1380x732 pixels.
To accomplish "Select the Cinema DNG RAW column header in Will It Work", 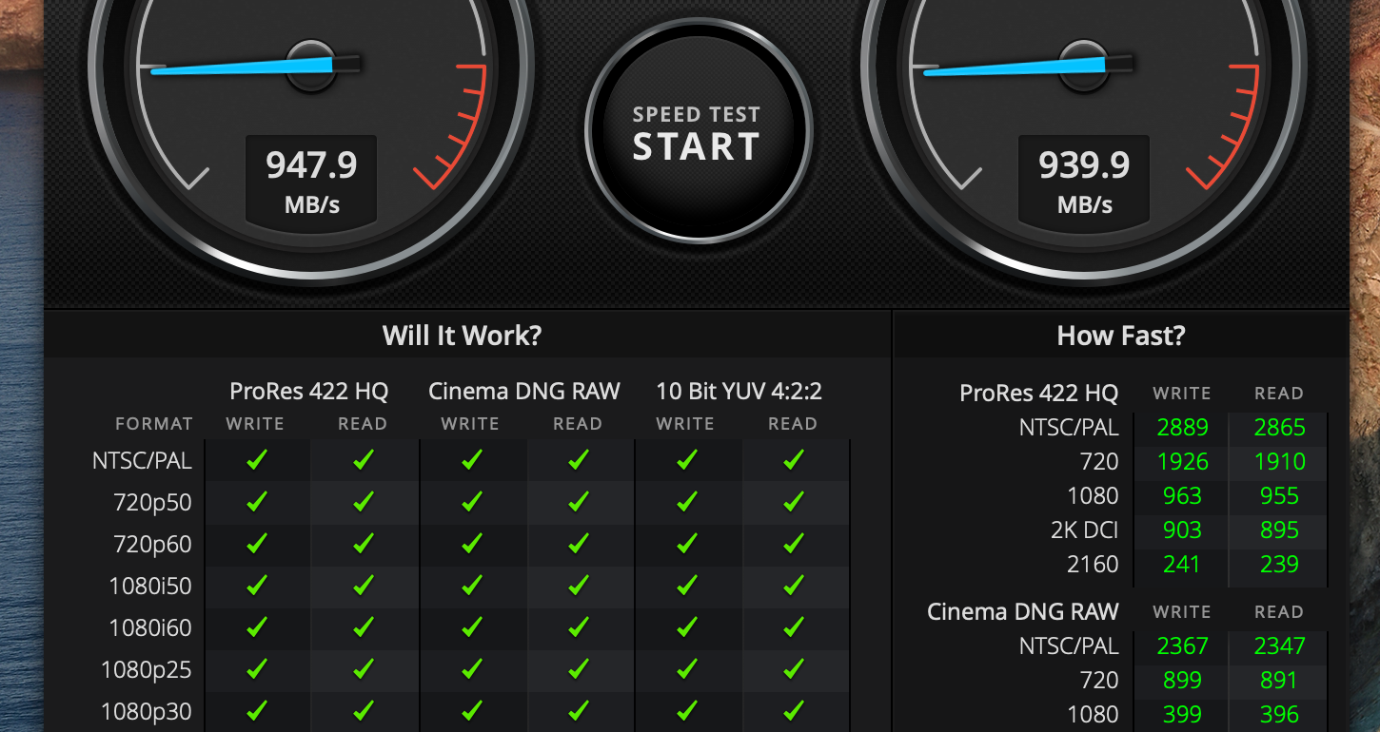I will 524,391.
